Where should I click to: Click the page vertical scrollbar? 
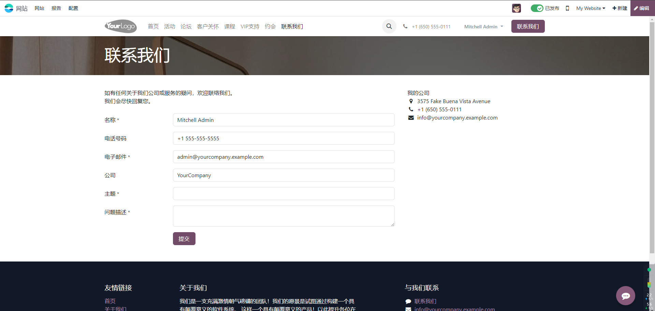(652, 137)
